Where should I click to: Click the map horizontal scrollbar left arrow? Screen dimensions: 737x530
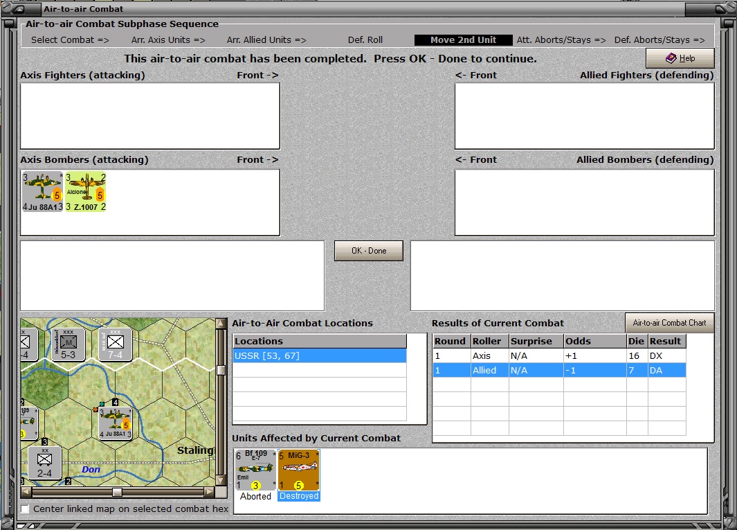point(26,492)
